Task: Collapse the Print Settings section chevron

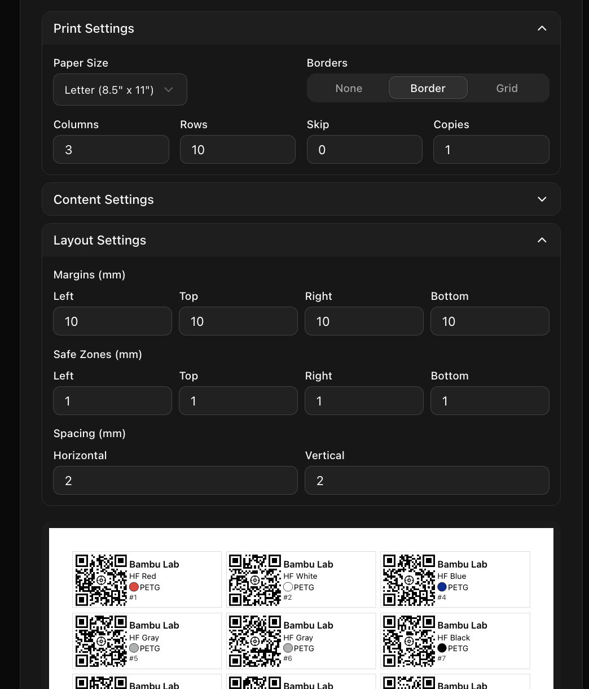Action: click(542, 28)
